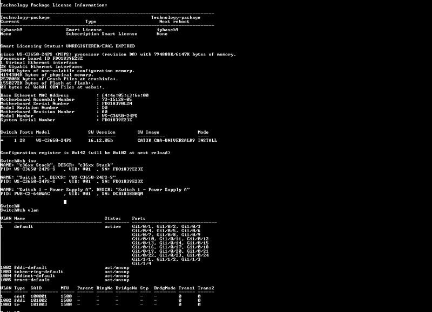Viewport: 432px width, 312px height.
Task: Click the INSTALL mode value
Action: [x=207, y=140]
